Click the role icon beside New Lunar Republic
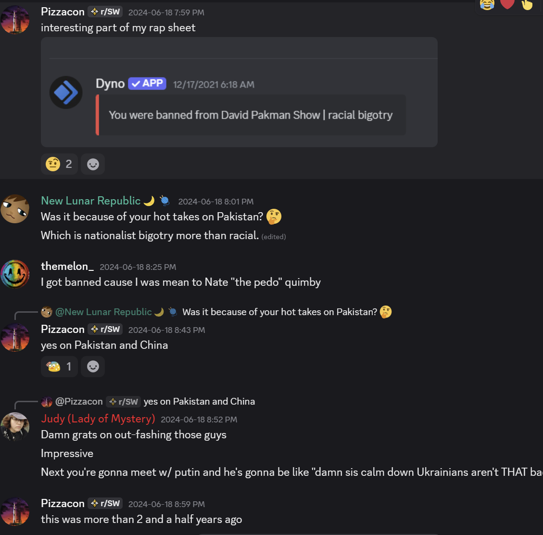The height and width of the screenshot is (535, 543). tap(164, 201)
